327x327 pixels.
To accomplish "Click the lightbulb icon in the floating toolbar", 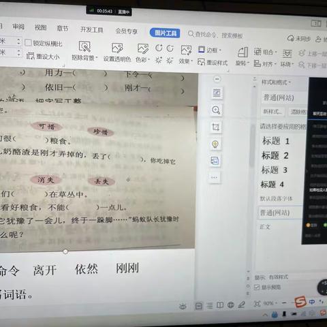I will pyautogui.click(x=215, y=144).
